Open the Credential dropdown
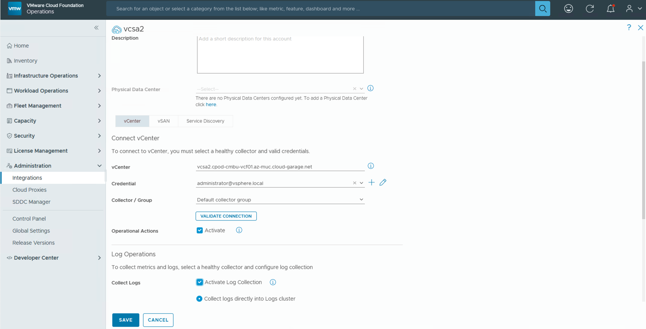Image resolution: width=646 pixels, height=329 pixels. point(361,183)
